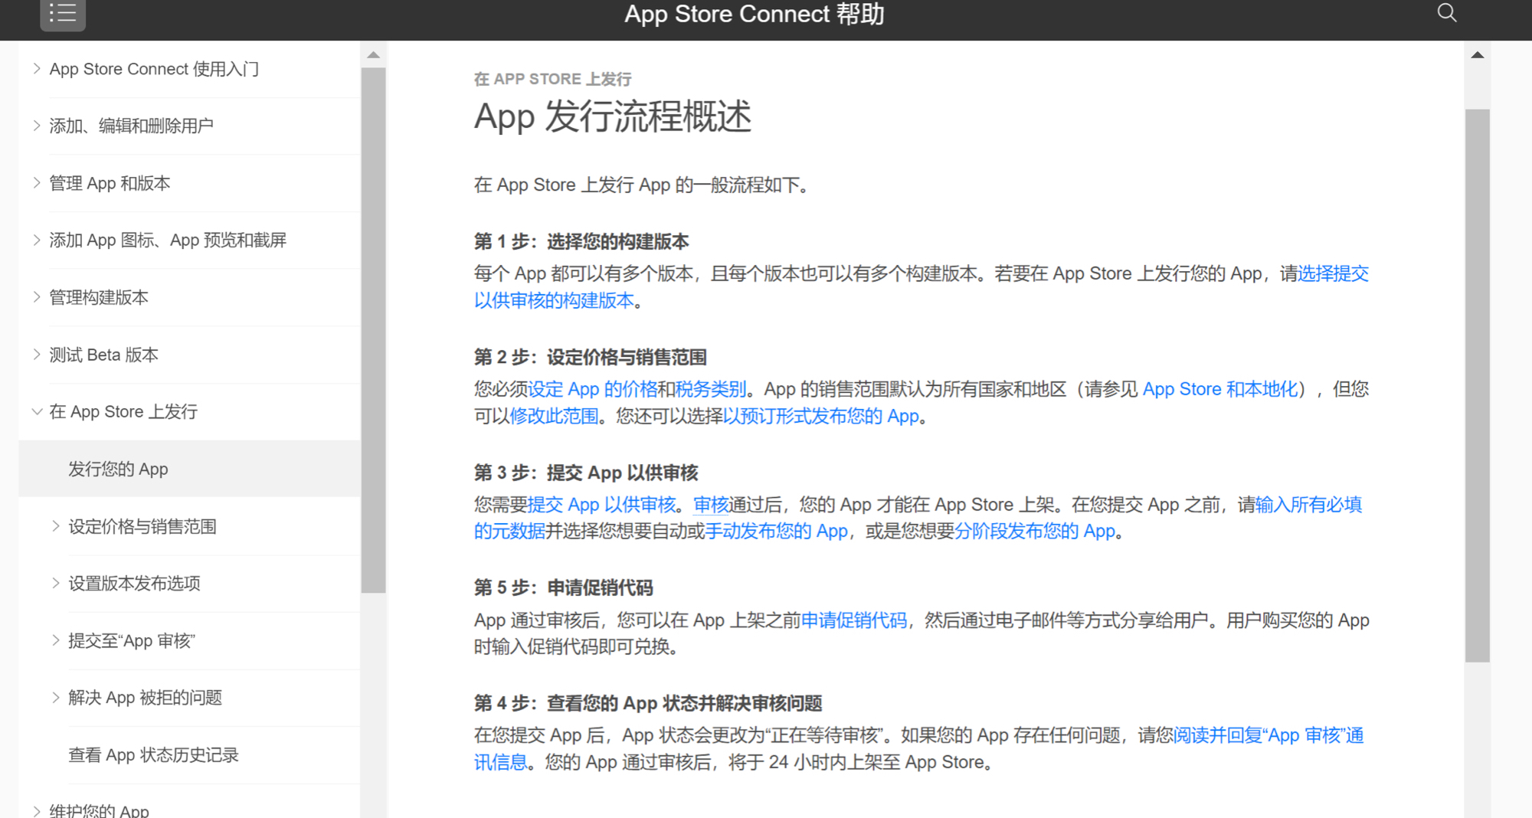Select 发行您的 App in sidebar
1532x818 pixels.
pyautogui.click(x=118, y=469)
